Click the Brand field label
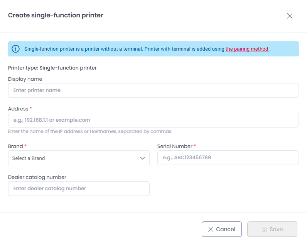The width and height of the screenshot is (307, 245). pyautogui.click(x=15, y=146)
